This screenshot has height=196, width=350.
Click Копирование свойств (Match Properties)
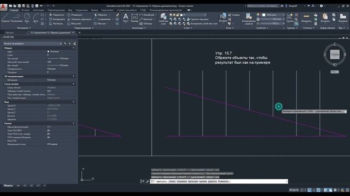(249, 19)
